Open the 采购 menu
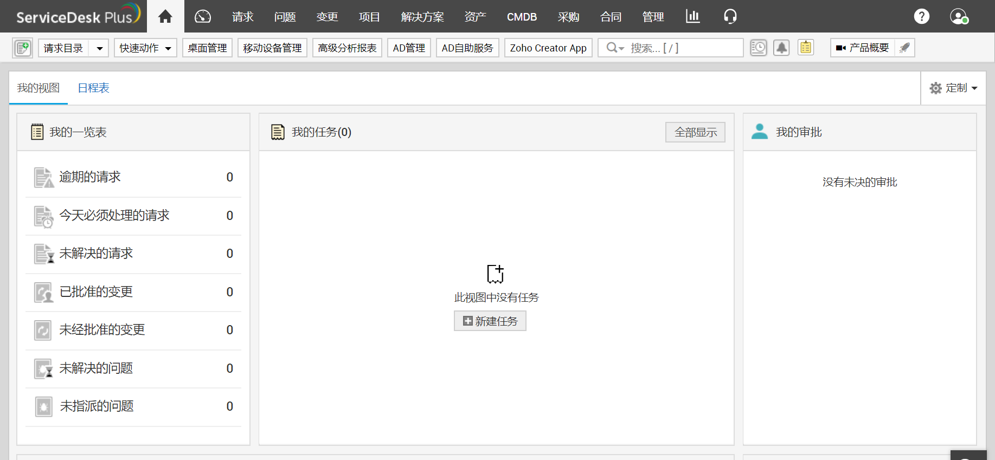 pos(569,17)
